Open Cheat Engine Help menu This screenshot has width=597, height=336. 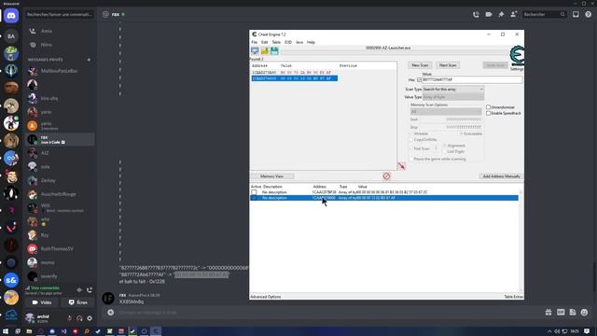[x=311, y=42]
